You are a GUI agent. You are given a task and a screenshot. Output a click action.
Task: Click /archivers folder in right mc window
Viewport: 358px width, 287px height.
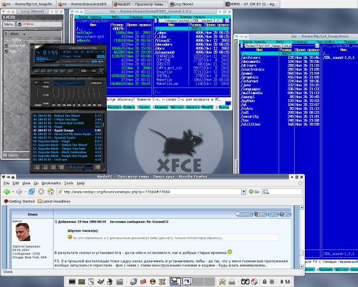coord(251,57)
